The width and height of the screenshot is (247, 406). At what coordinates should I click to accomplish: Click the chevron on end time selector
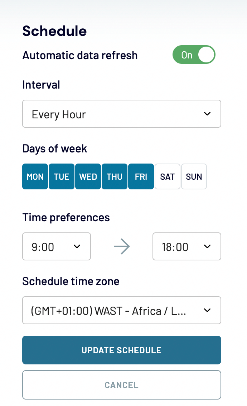[207, 246]
